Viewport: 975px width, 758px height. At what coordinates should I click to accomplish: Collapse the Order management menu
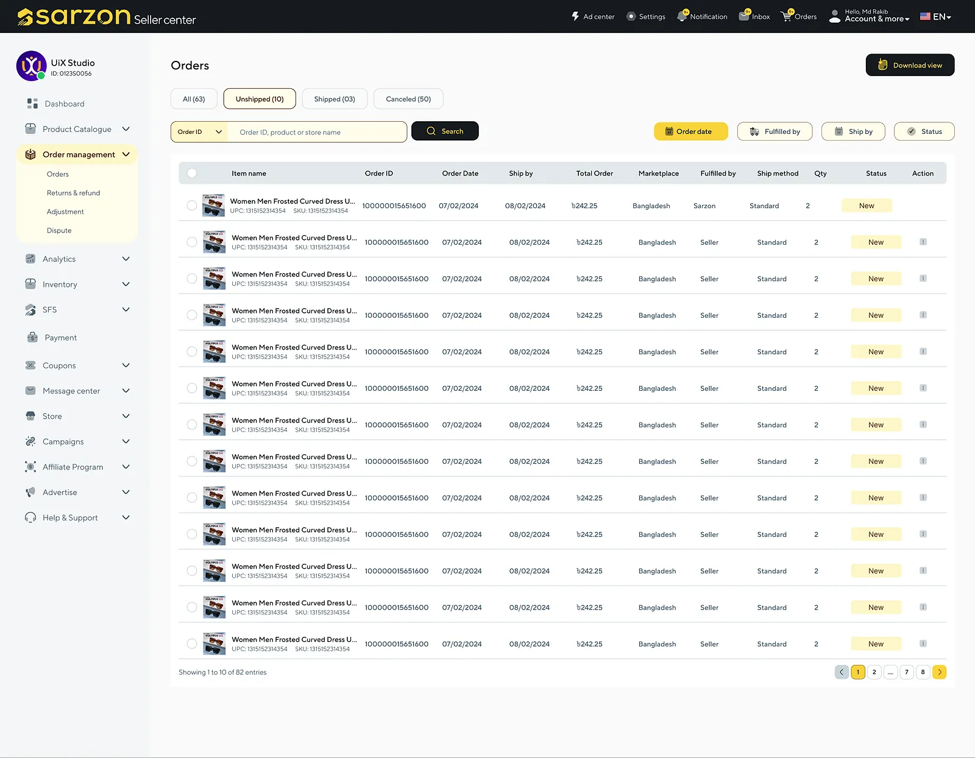point(126,155)
